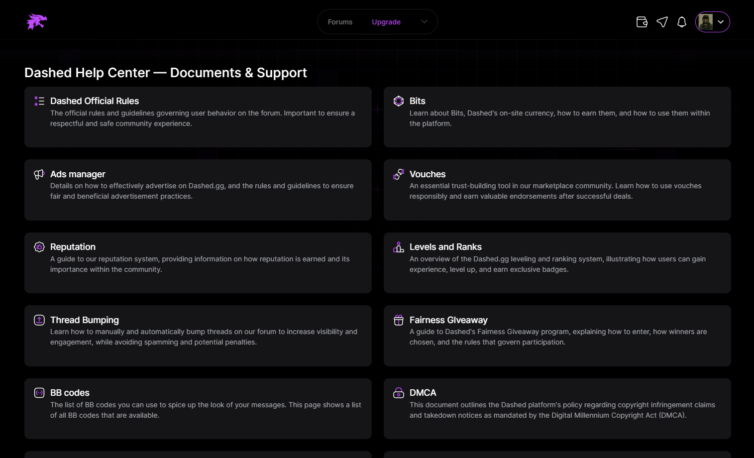Click the user profile avatar
The width and height of the screenshot is (754, 458).
705,22
